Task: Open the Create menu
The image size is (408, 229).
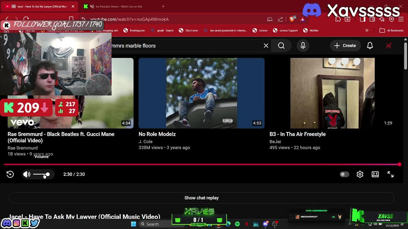Action: tap(345, 46)
